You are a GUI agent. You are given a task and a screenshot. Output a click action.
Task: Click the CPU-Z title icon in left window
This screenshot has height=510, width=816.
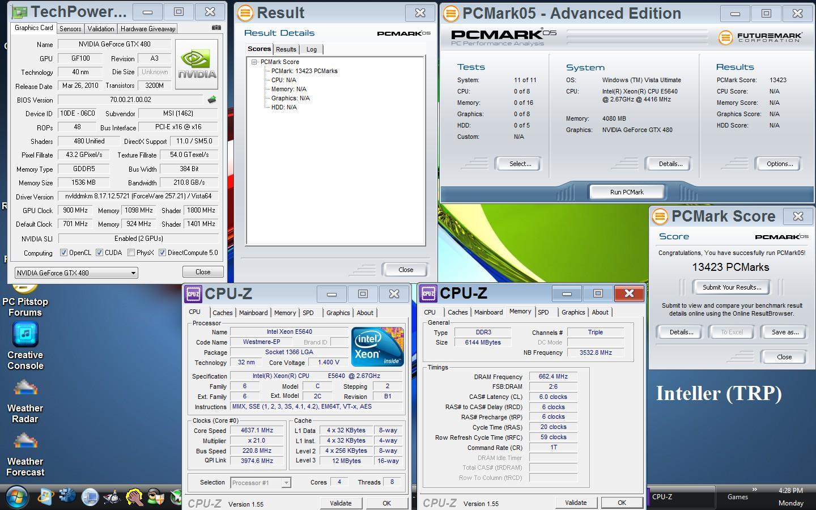coord(193,294)
